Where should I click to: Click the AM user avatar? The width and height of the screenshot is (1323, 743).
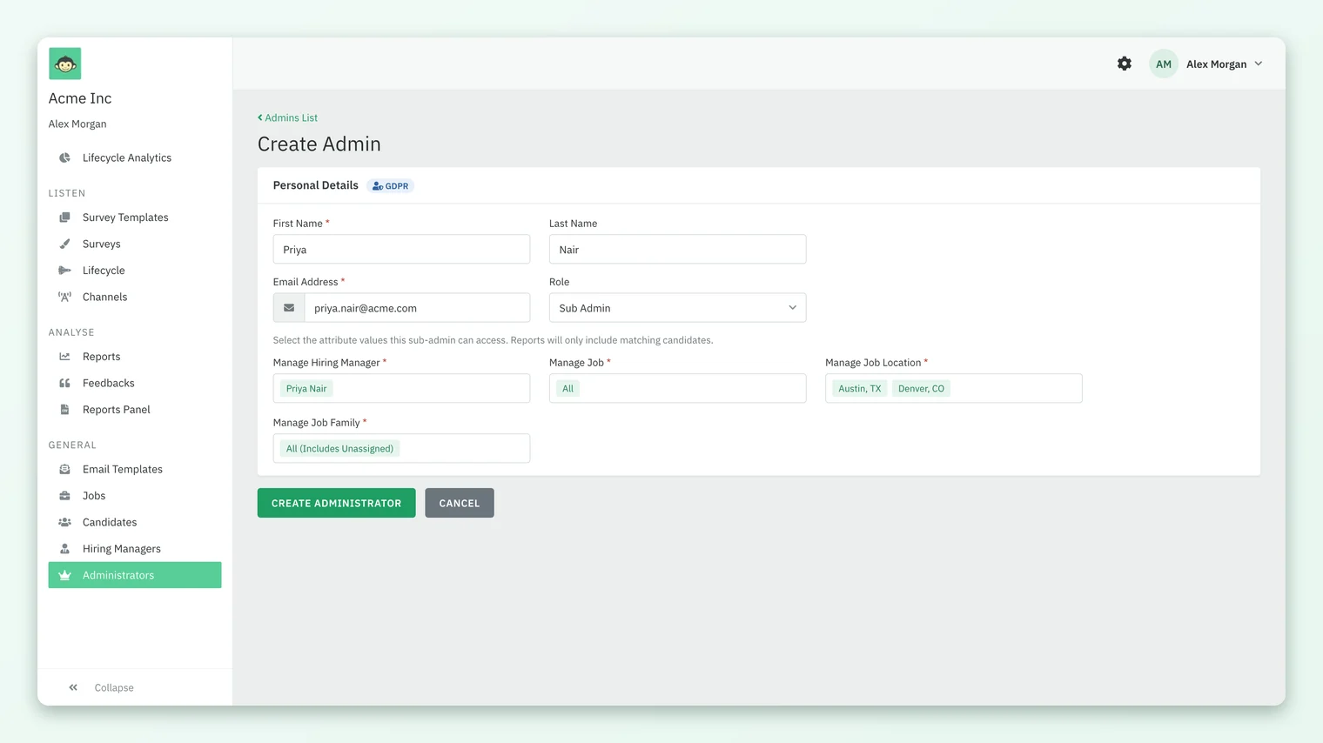click(1164, 64)
